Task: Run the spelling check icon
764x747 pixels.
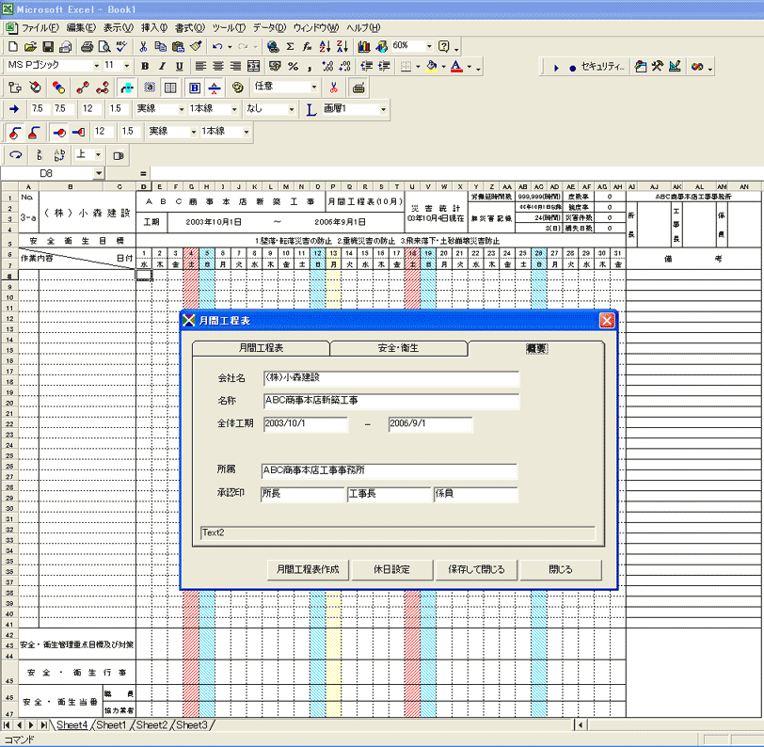Action: [121, 46]
